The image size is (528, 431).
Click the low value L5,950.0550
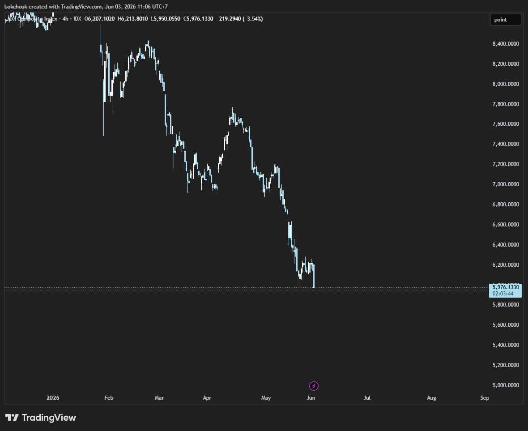click(166, 19)
